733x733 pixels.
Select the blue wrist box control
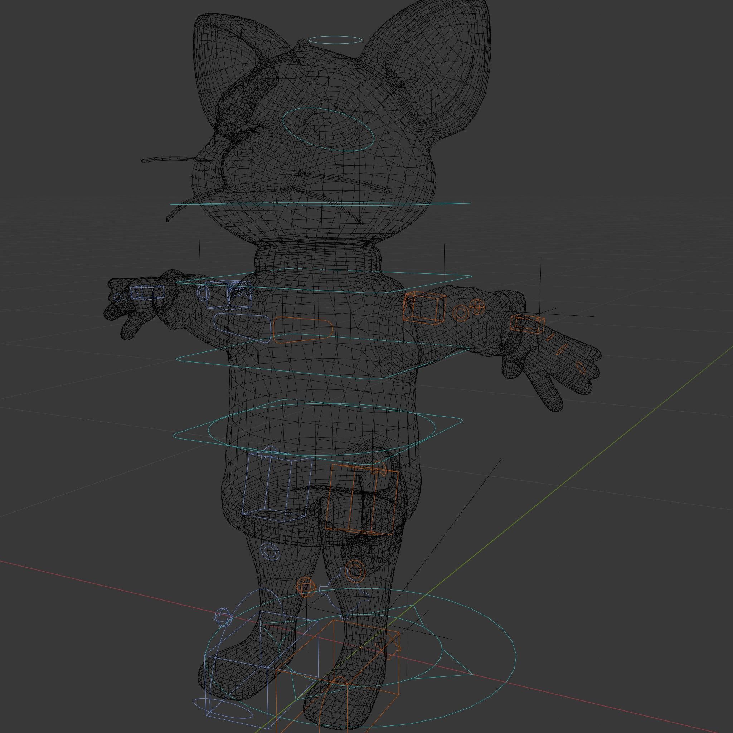[147, 292]
